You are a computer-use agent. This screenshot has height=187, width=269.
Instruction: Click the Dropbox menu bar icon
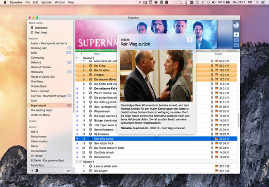[156, 2]
